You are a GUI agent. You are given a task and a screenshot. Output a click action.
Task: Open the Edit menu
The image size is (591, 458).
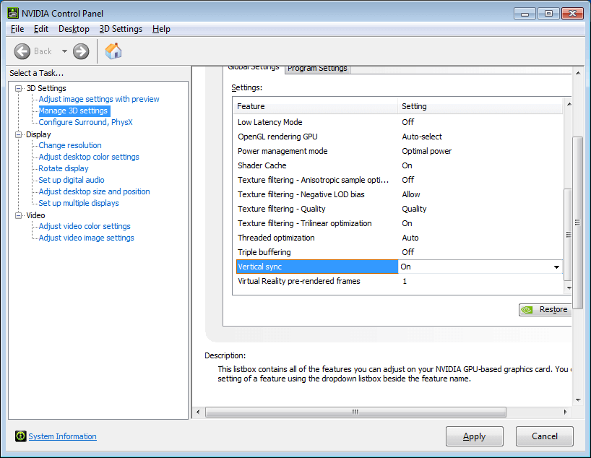click(x=41, y=29)
